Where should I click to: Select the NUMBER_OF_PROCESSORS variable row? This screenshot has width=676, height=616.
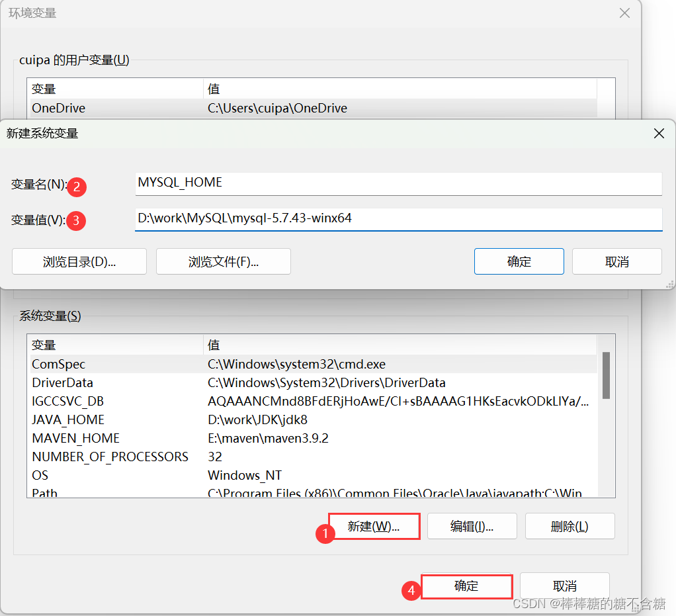tap(314, 457)
